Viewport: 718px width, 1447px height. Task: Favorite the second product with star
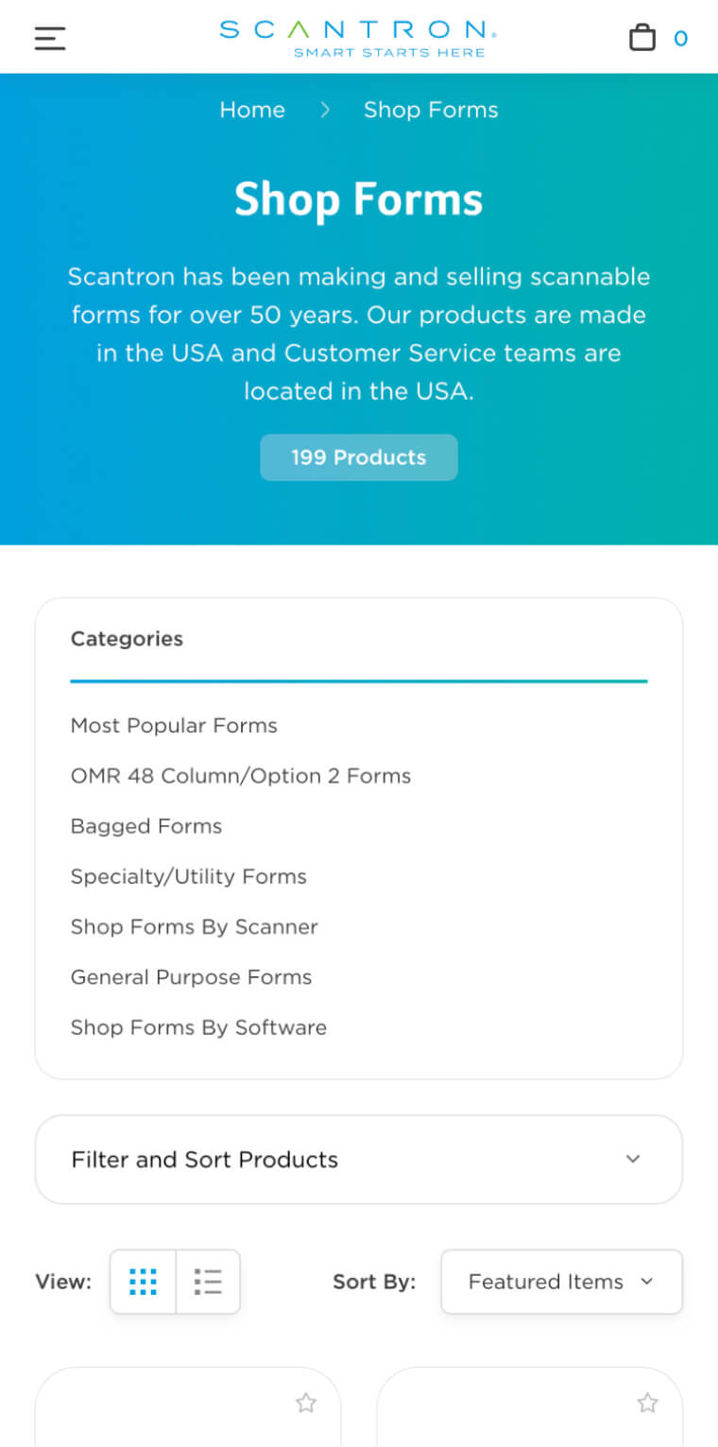pos(647,1404)
